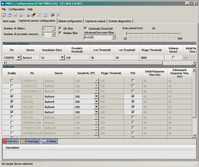Open the Configuration menu
The image size is (199, 167).
[x=17, y=9]
